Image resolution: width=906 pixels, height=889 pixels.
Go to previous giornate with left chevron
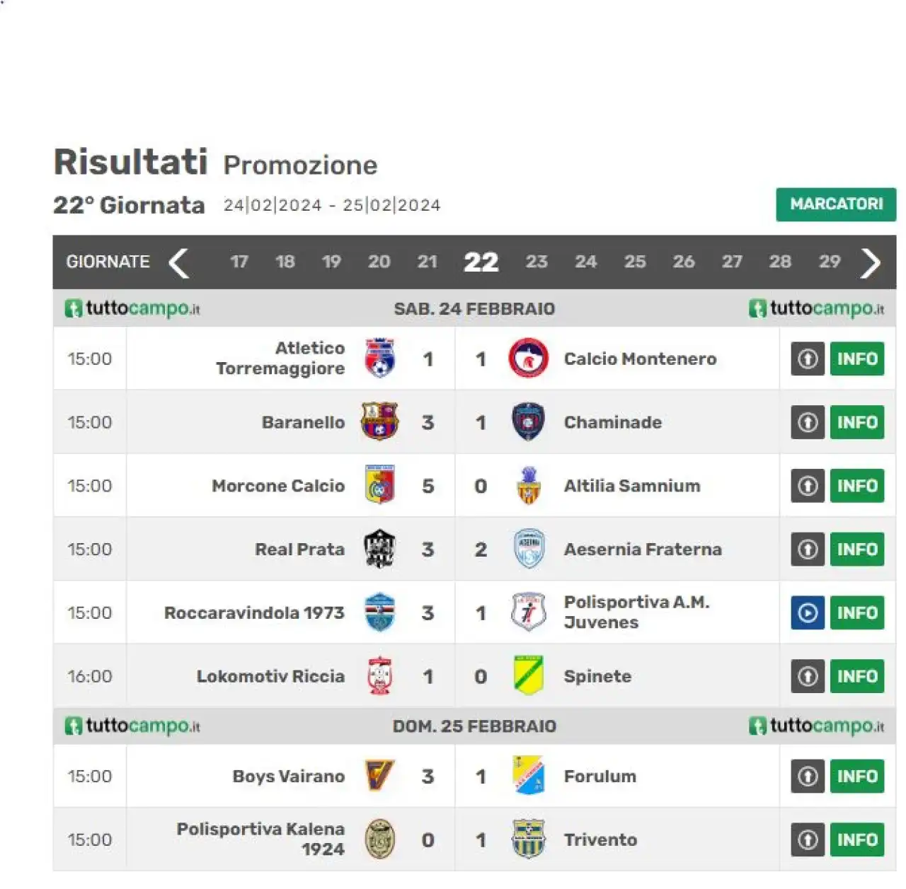179,263
